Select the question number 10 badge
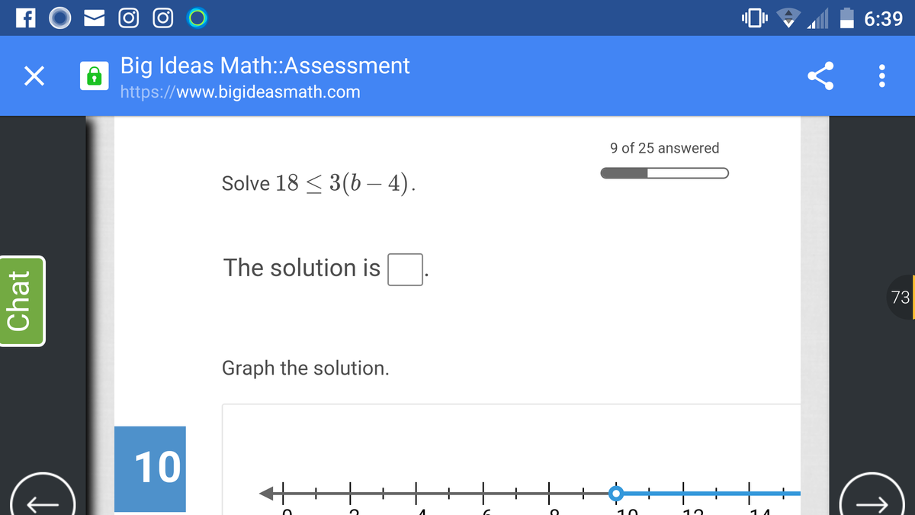Image resolution: width=915 pixels, height=515 pixels. 150,468
